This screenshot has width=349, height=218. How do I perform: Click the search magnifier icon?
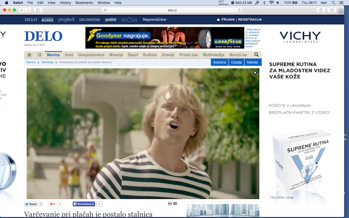pyautogui.click(x=256, y=55)
